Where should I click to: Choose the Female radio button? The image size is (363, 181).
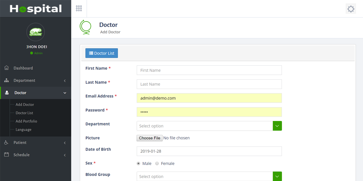(157, 163)
